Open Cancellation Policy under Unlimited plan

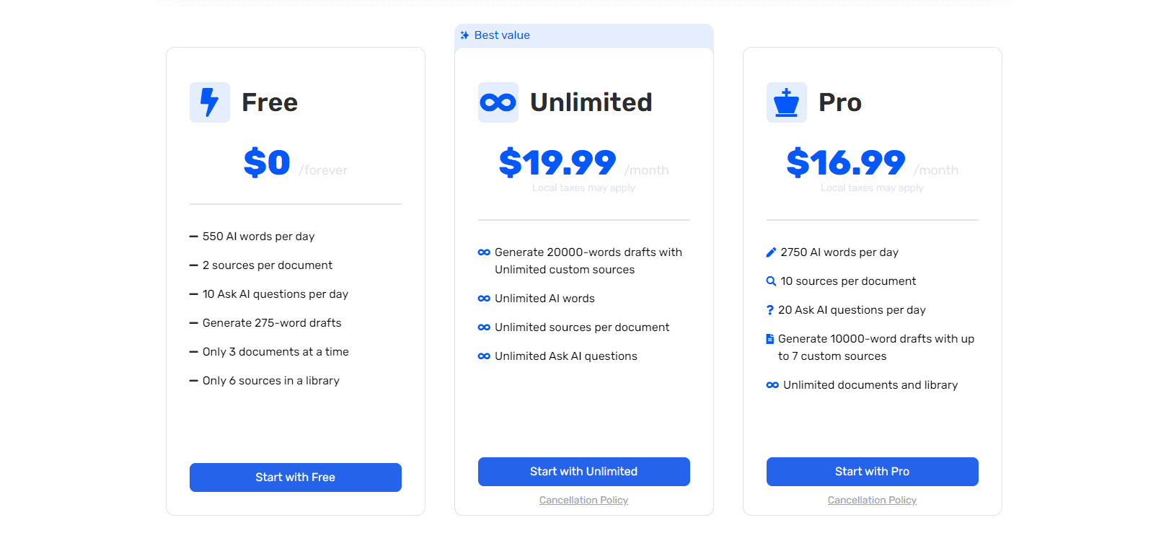(584, 500)
